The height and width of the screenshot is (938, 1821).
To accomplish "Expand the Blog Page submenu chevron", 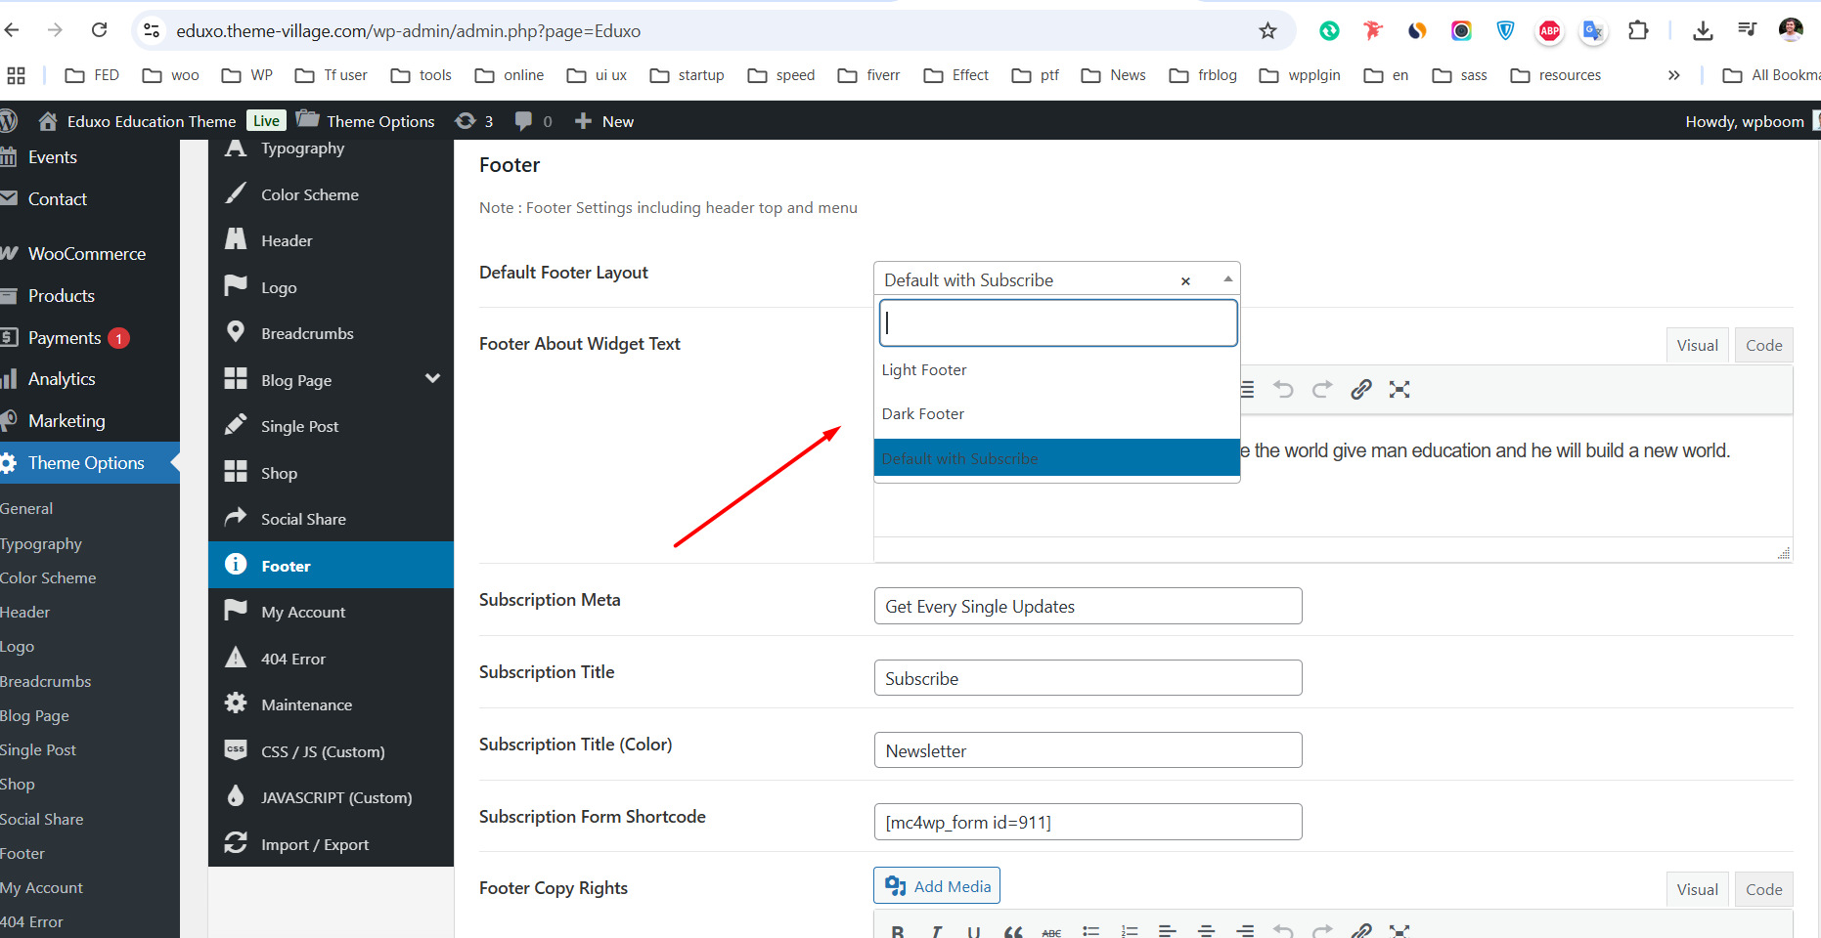I will coord(432,379).
